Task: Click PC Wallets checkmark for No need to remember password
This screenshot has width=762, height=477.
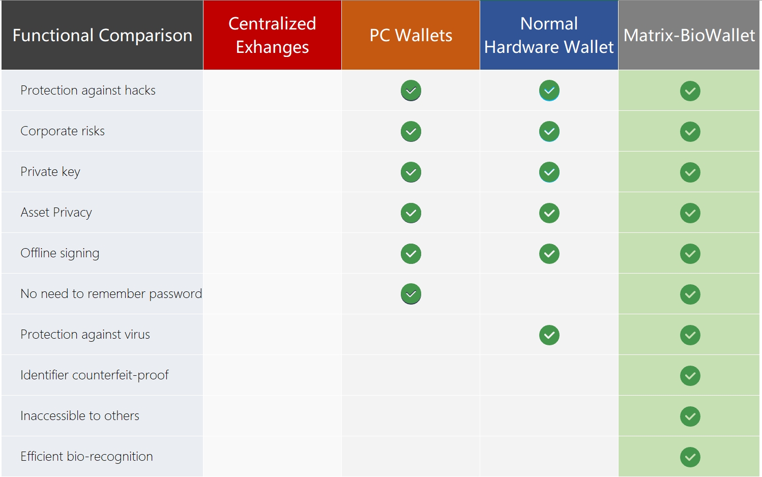Action: click(411, 294)
